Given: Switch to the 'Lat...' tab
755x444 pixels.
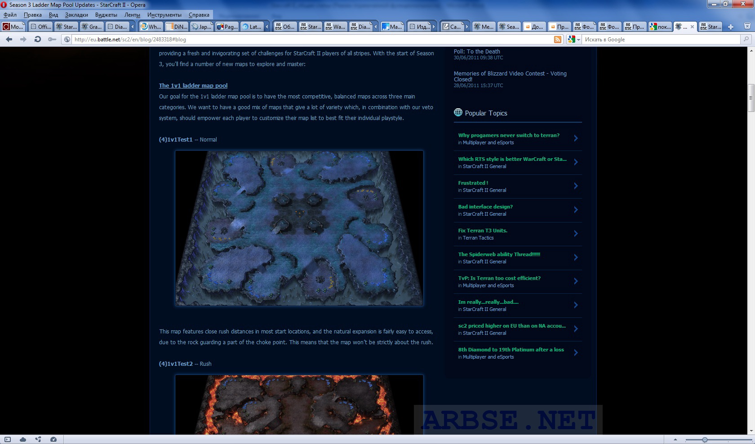Looking at the screenshot, I should 252,27.
